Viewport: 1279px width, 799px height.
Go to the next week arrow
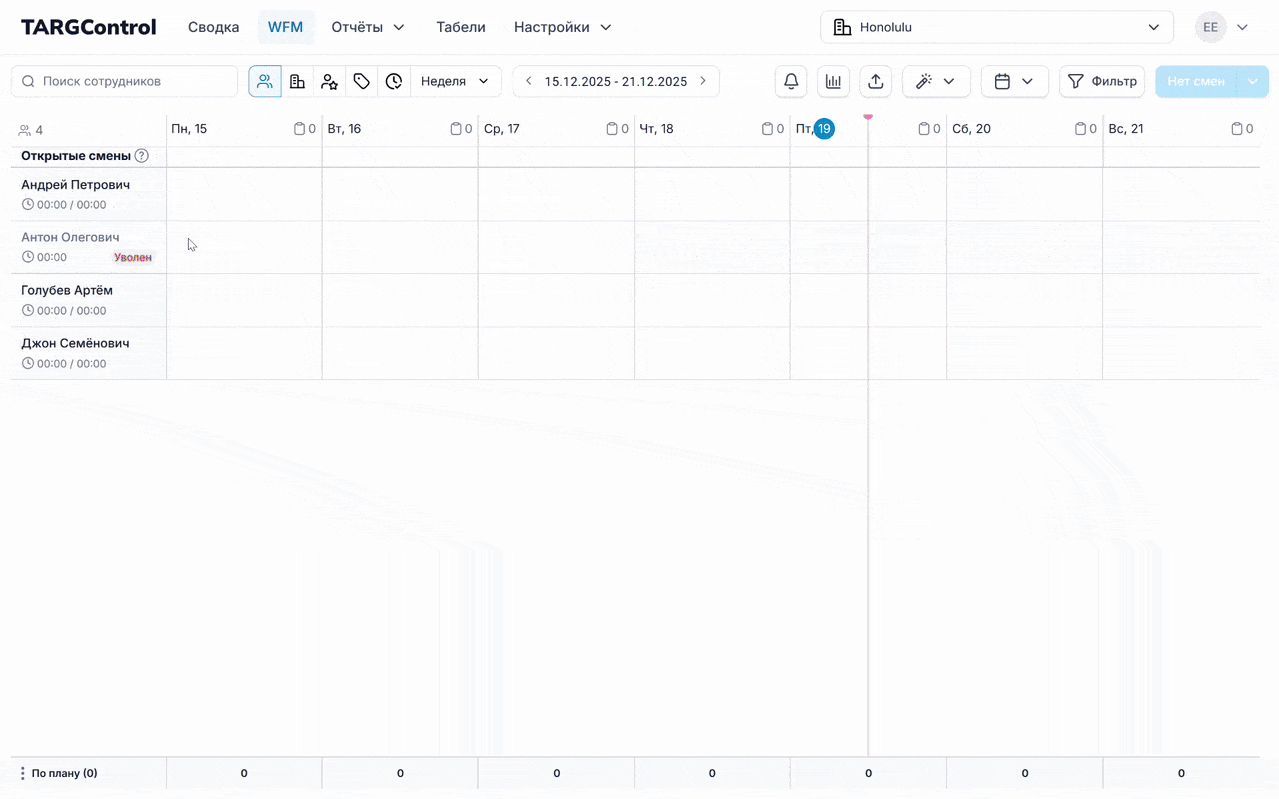point(703,81)
